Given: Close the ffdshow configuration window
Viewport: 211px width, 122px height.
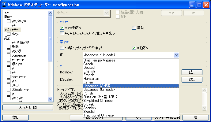Looking at the screenshot, I should pos(206,5).
